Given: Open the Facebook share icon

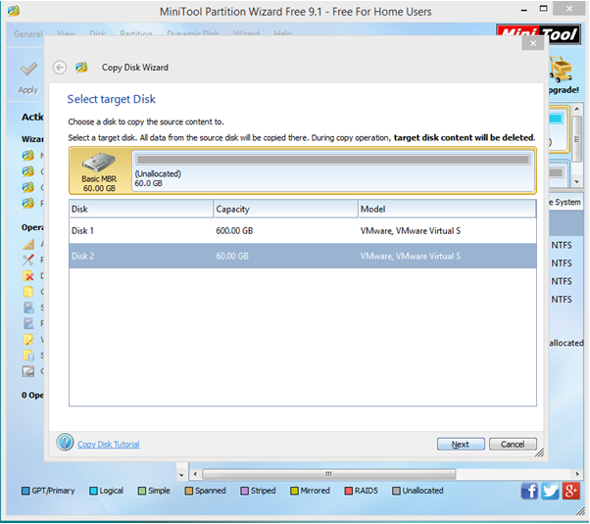Looking at the screenshot, I should pos(529,491).
